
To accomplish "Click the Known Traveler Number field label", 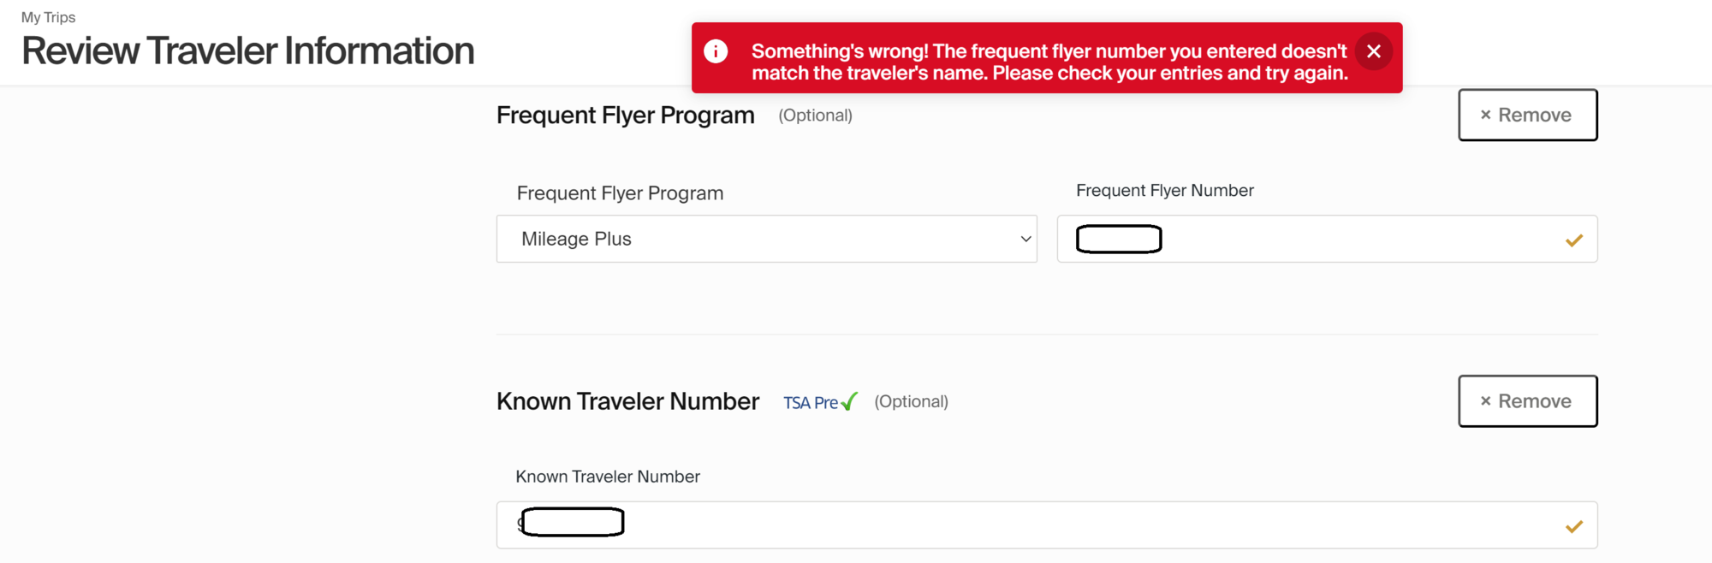I will (607, 476).
